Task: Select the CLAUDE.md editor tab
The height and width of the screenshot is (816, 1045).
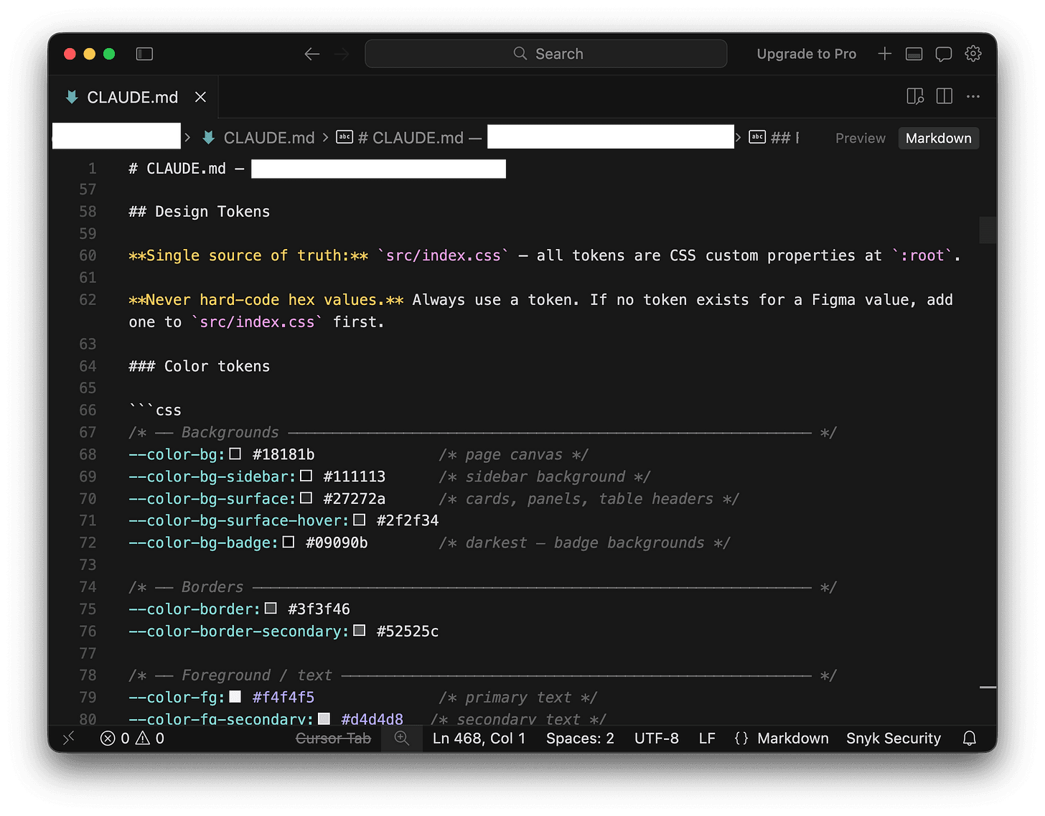Action: click(x=132, y=97)
